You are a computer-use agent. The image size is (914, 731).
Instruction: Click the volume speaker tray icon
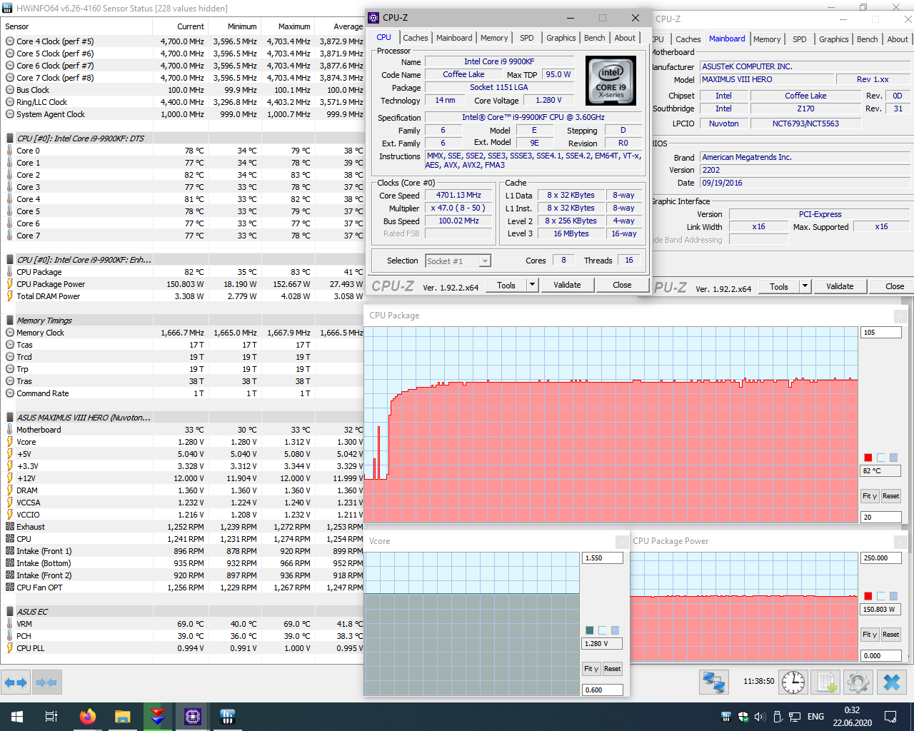[759, 717]
